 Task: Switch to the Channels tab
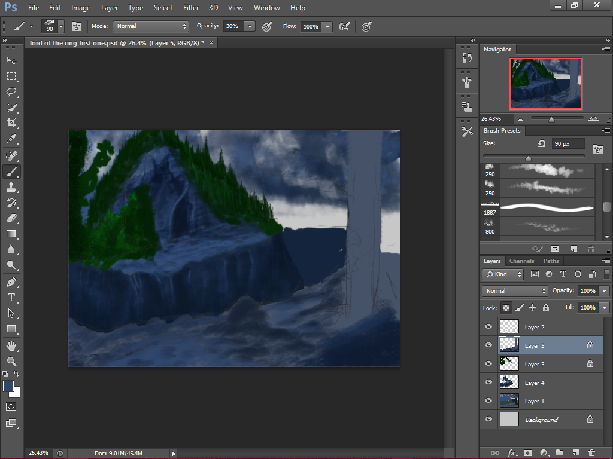click(x=521, y=261)
